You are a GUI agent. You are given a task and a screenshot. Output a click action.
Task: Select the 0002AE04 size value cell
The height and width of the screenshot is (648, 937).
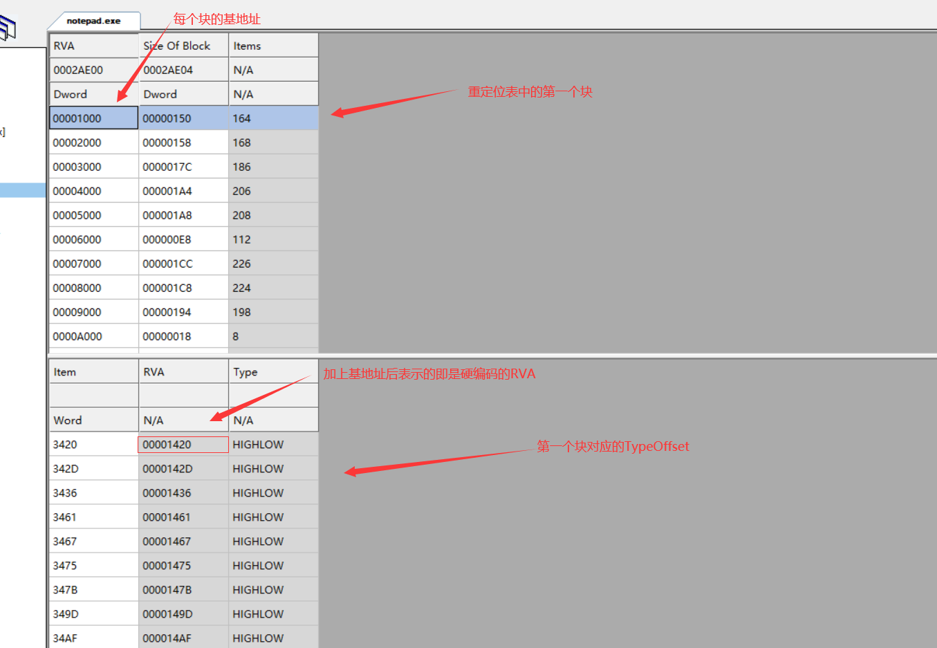coord(184,70)
